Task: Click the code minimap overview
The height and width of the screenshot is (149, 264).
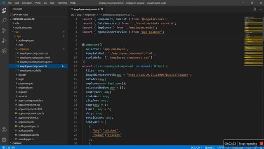Action: 253,41
